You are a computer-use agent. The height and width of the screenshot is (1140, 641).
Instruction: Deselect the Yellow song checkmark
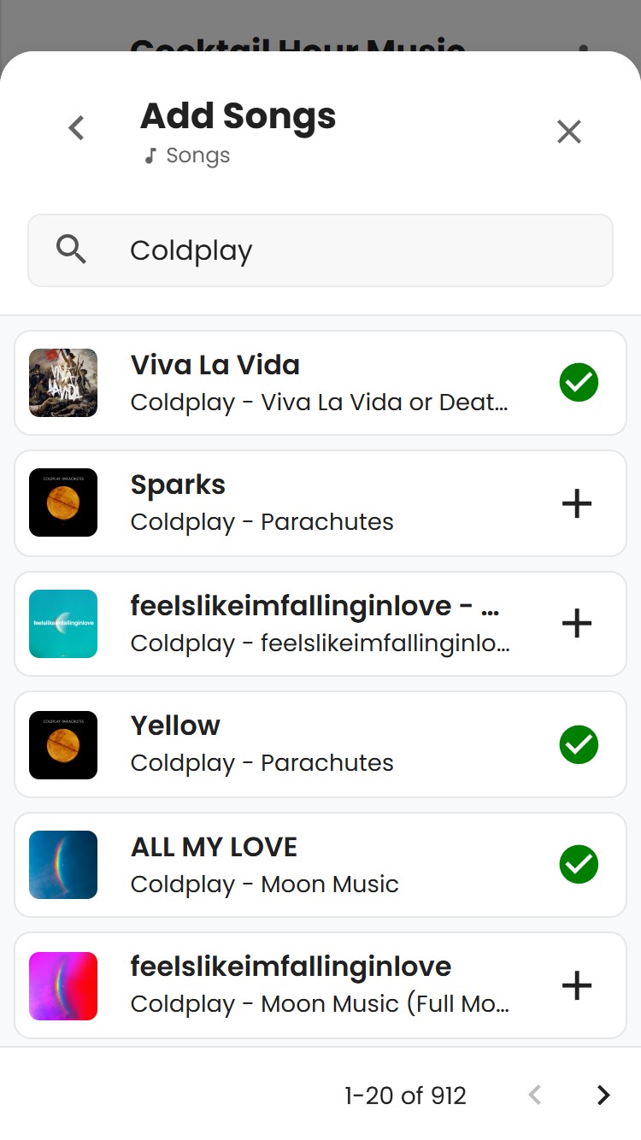[x=579, y=745]
